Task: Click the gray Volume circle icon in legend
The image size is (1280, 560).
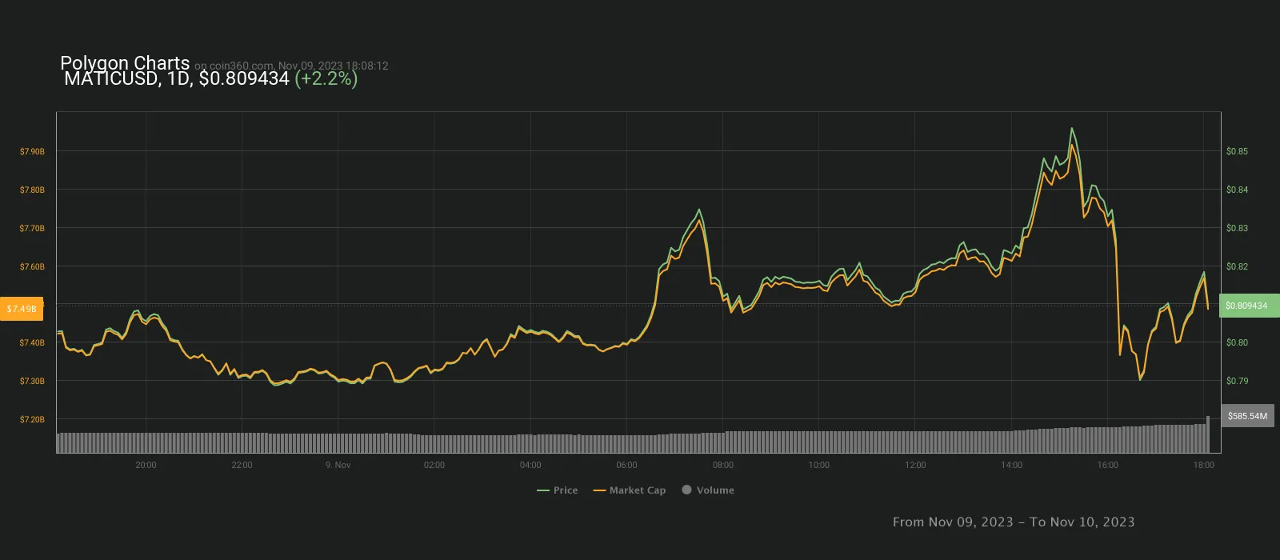Action: point(686,490)
